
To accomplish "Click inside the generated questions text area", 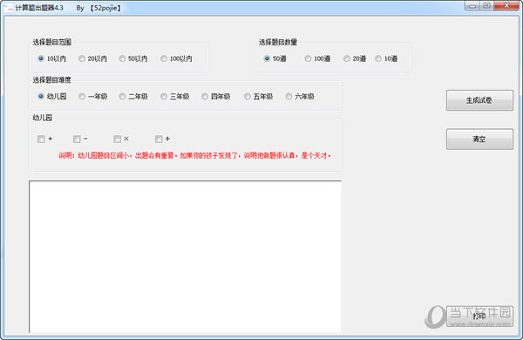I will click(x=185, y=256).
